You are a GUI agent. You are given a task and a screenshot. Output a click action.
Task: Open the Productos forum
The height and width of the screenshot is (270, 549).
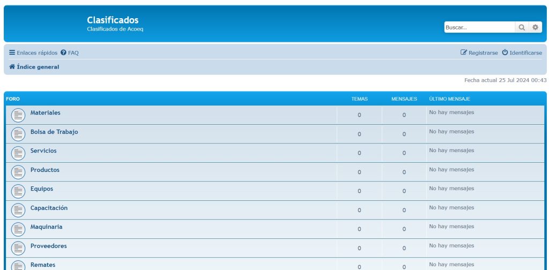click(45, 170)
